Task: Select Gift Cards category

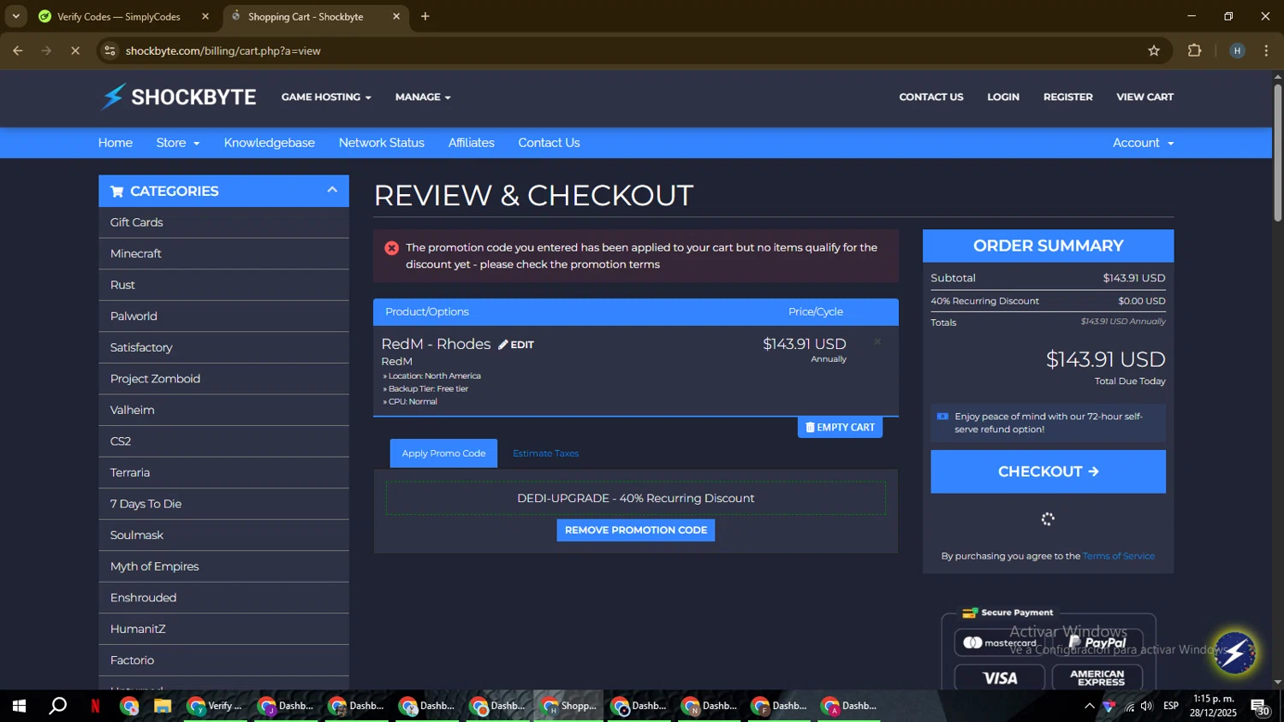Action: pyautogui.click(x=223, y=222)
